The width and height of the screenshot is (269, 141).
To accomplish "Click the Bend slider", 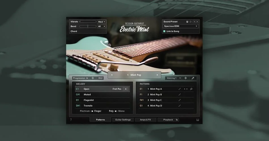I will (x=88, y=26).
